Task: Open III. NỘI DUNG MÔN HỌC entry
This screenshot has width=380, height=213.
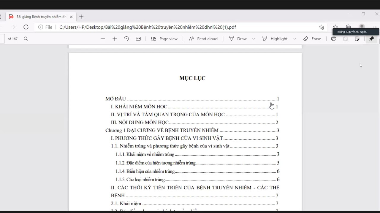Action: (x=194, y=122)
